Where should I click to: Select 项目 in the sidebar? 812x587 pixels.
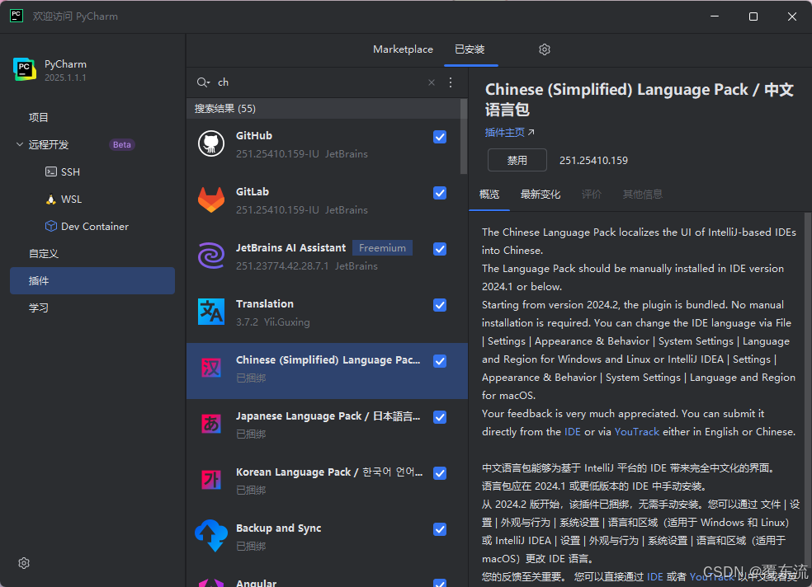coord(38,117)
